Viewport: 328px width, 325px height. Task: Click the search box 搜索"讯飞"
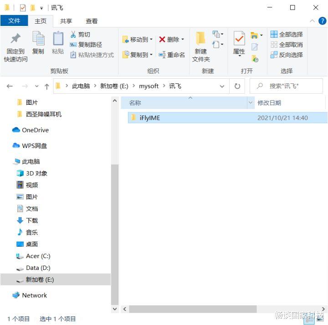click(x=286, y=86)
